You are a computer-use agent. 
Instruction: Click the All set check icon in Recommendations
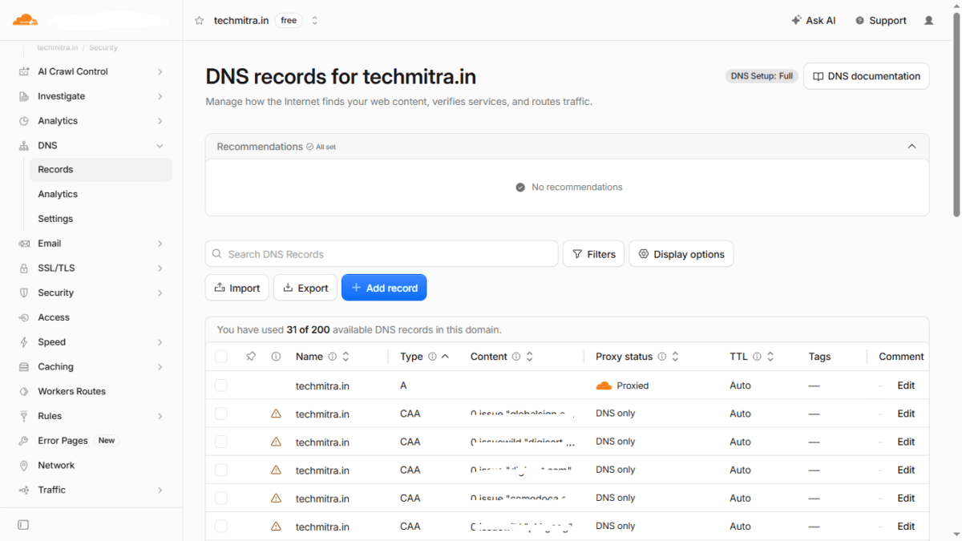point(310,147)
